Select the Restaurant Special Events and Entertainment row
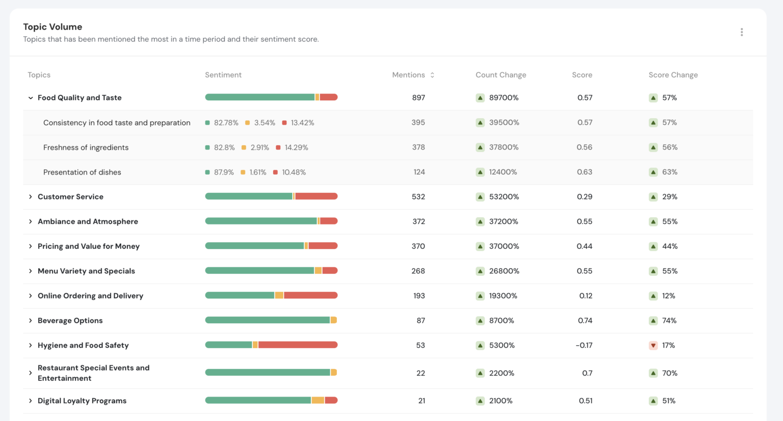 click(x=93, y=373)
